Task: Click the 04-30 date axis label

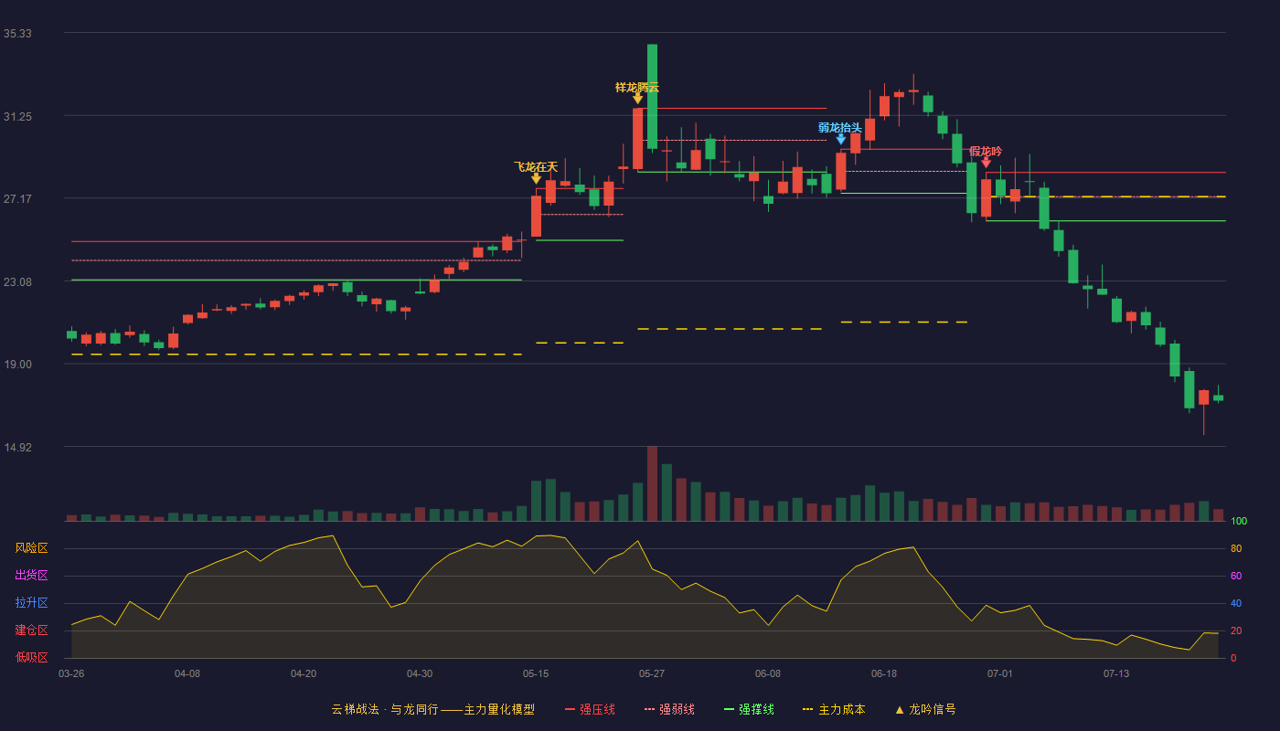Action: tap(420, 673)
